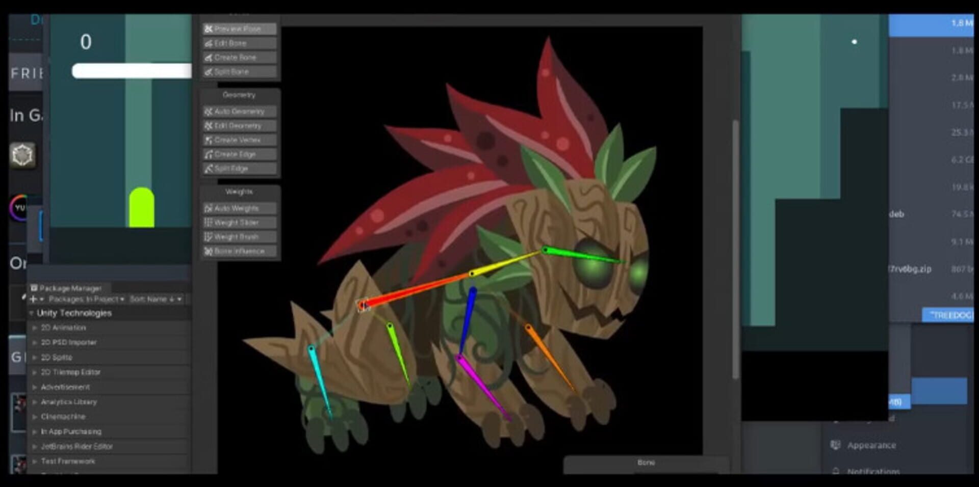
Task: Open the Sort: Name dropdown
Action: [x=155, y=299]
